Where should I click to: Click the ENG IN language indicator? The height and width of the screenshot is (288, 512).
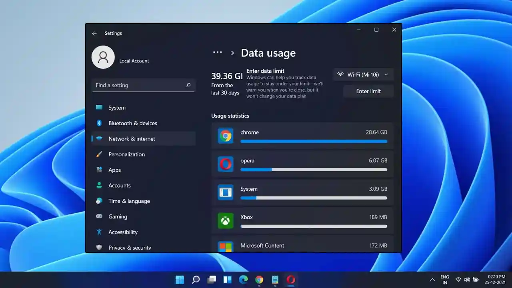[445, 280]
